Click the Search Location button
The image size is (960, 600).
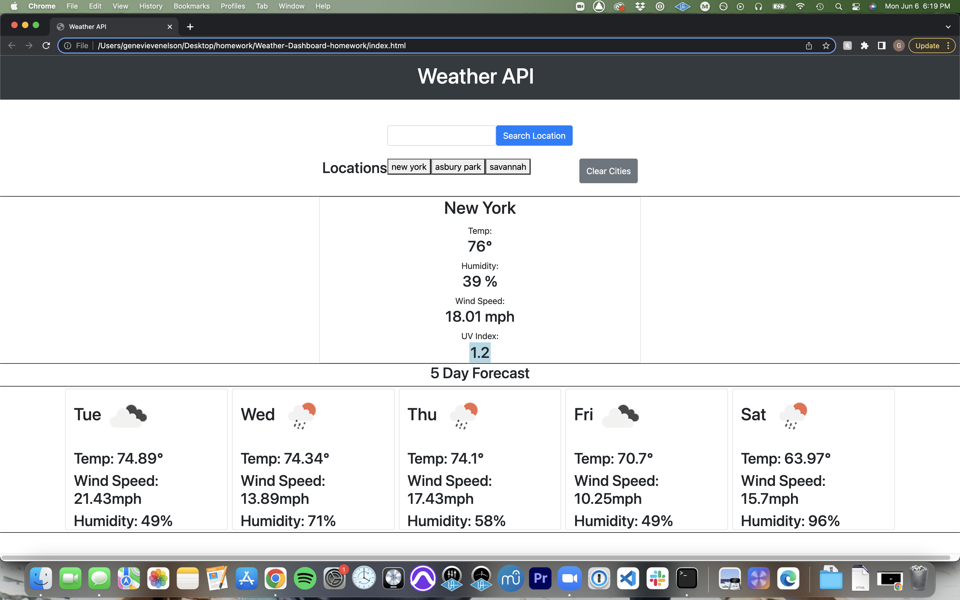[x=534, y=136]
